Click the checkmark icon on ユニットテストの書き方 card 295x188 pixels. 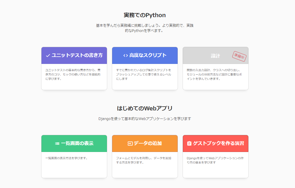point(48,55)
